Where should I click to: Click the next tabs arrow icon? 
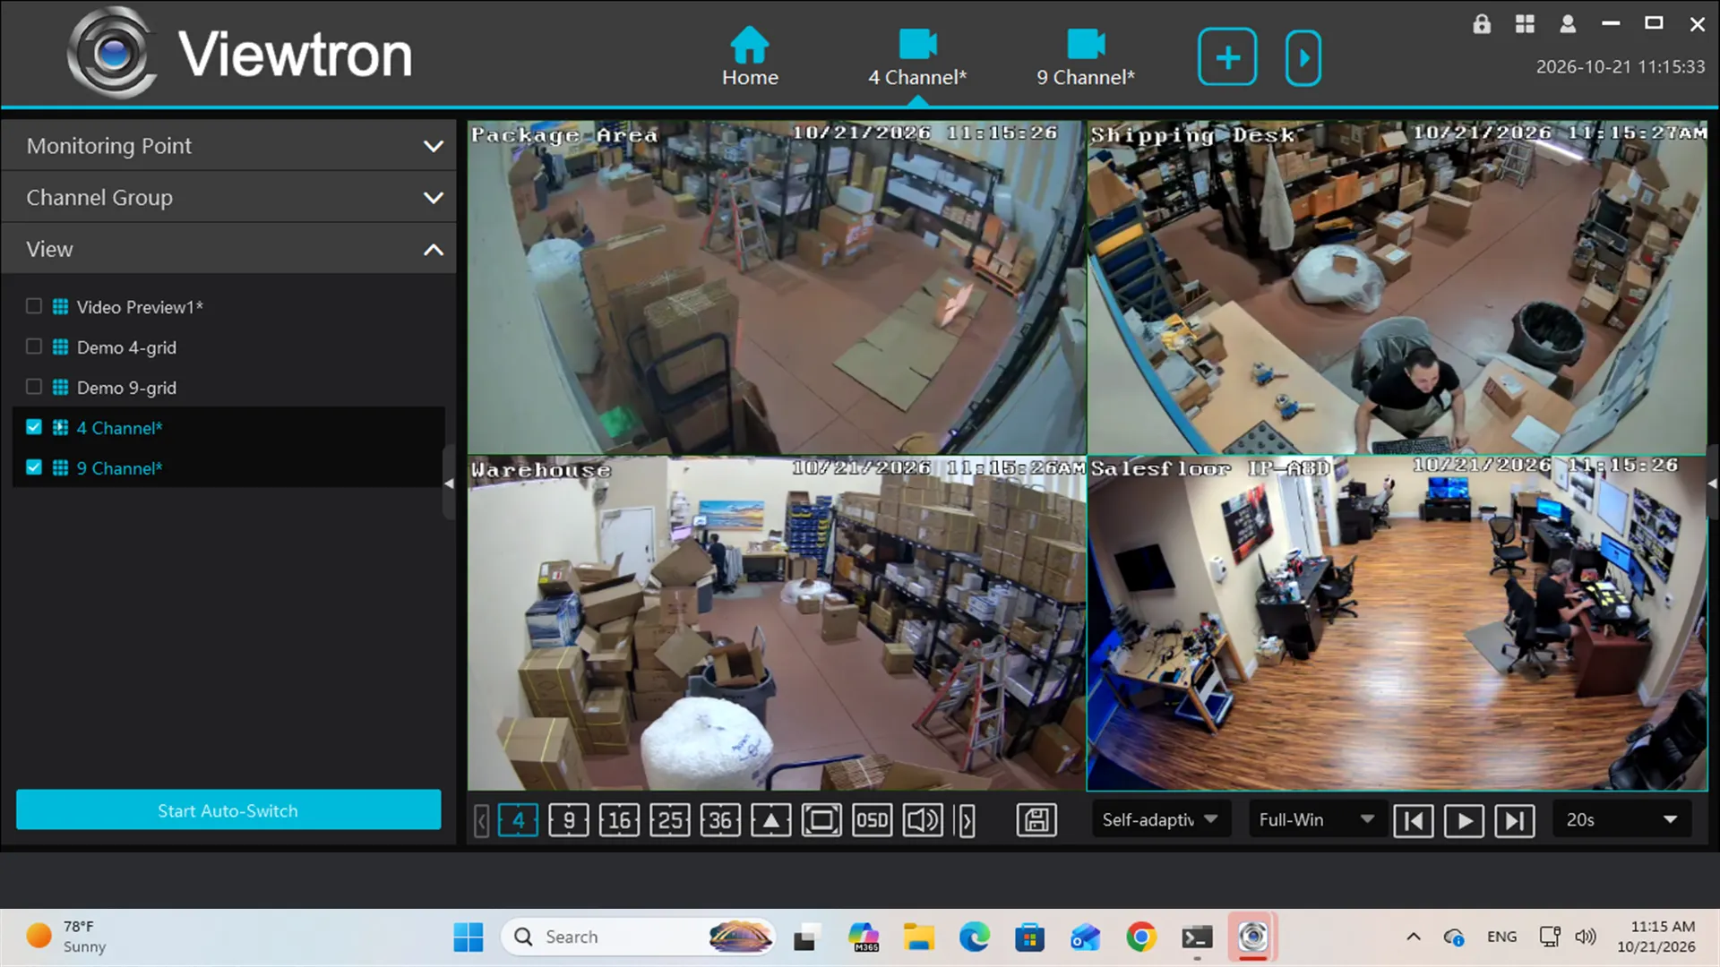coord(1303,57)
